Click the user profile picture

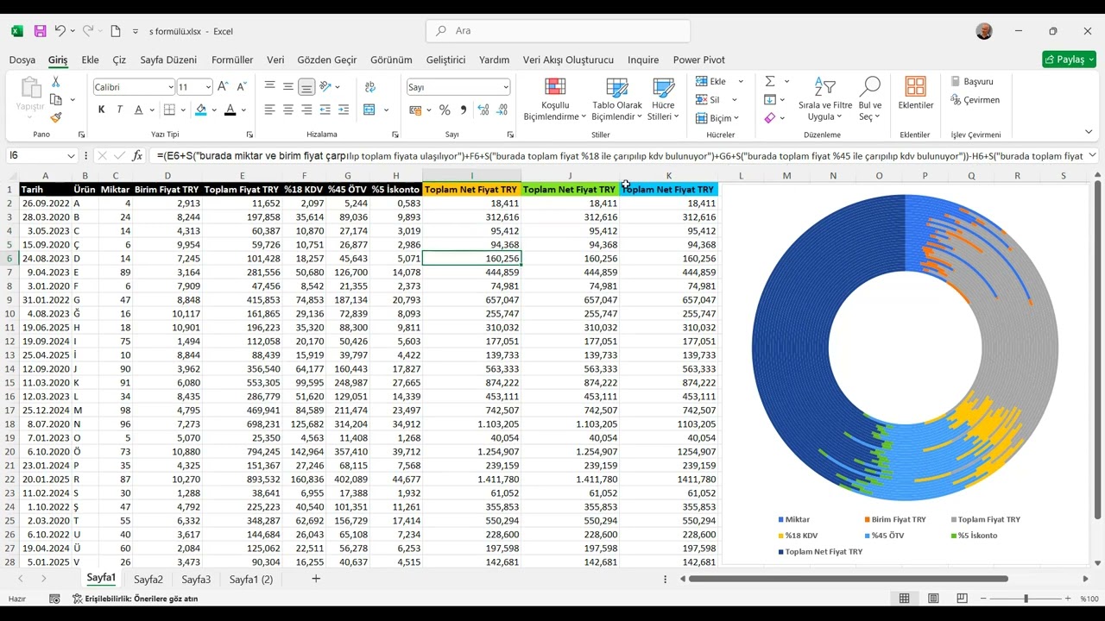(x=984, y=31)
